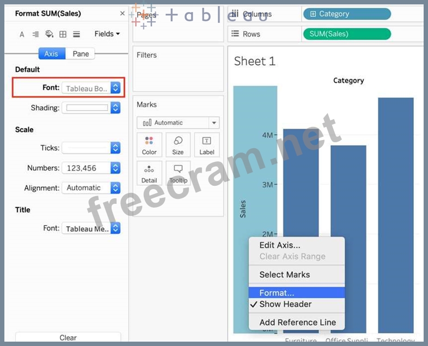Image resolution: width=428 pixels, height=346 pixels.
Task: Open the Tooltip button on Marks card
Action: [178, 174]
